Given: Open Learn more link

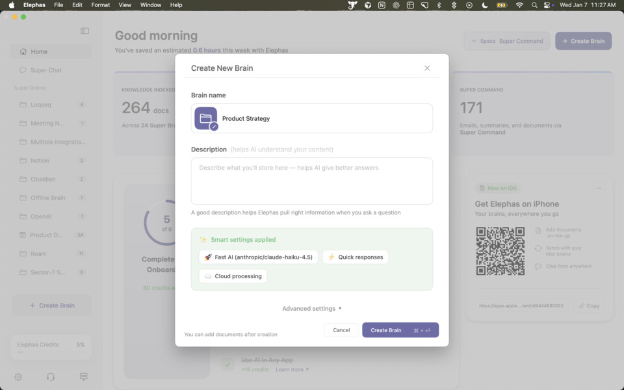Looking at the screenshot, I should (x=292, y=369).
